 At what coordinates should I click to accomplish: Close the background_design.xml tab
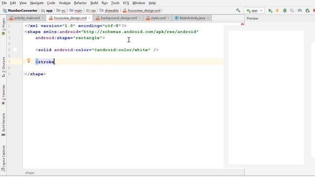140,18
